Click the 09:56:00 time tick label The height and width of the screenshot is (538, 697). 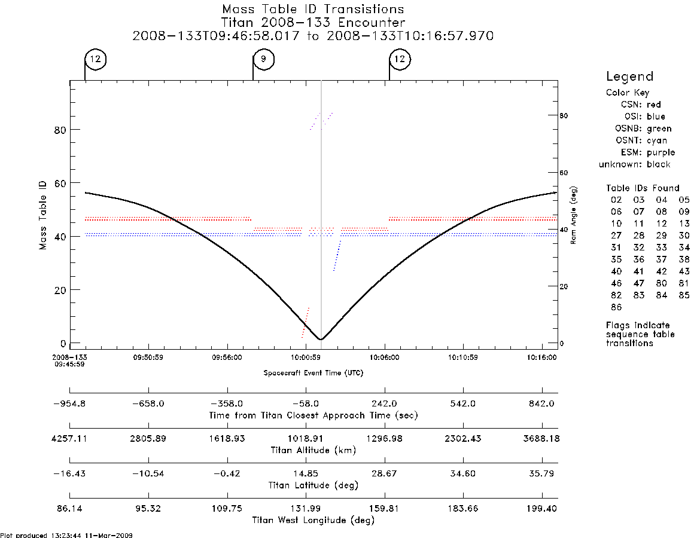227,357
